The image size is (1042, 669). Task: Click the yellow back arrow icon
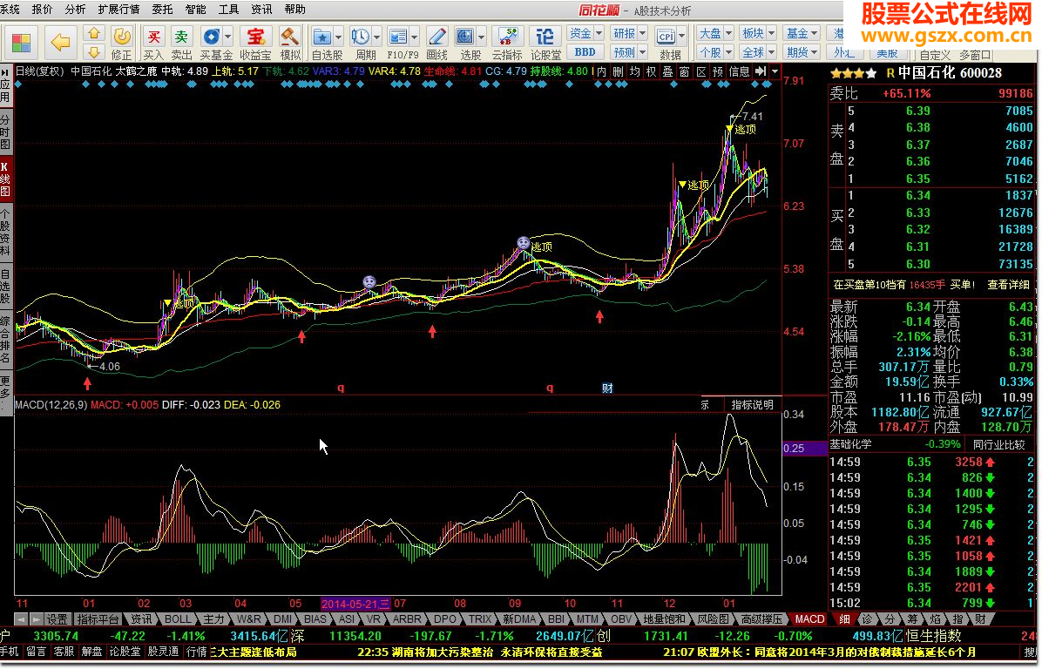click(60, 43)
